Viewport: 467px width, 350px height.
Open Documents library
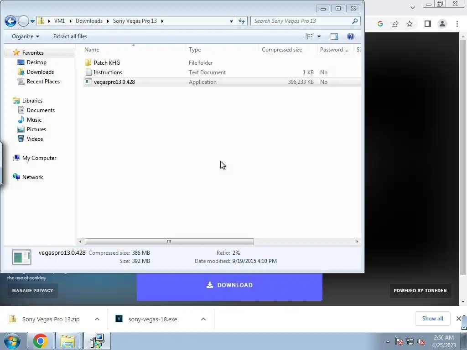tap(41, 110)
